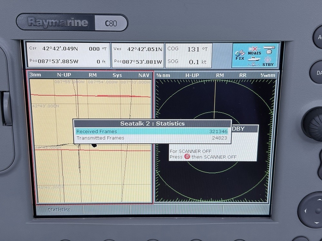The height and width of the screenshot is (241, 322).
Task: Select the Transmitted Frames count 24823
Action: pyautogui.click(x=220, y=138)
